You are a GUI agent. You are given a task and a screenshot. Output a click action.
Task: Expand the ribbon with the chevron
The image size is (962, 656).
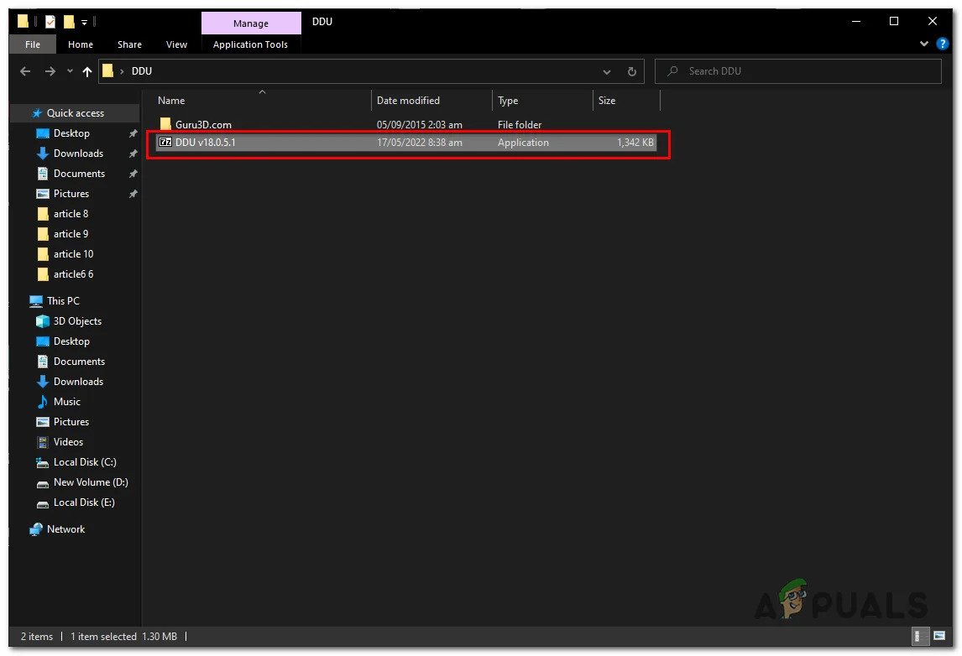click(924, 44)
